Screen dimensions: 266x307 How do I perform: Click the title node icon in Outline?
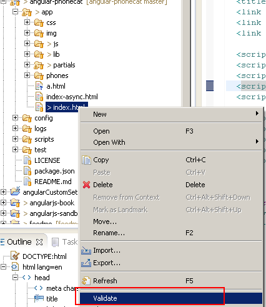[x=39, y=298]
